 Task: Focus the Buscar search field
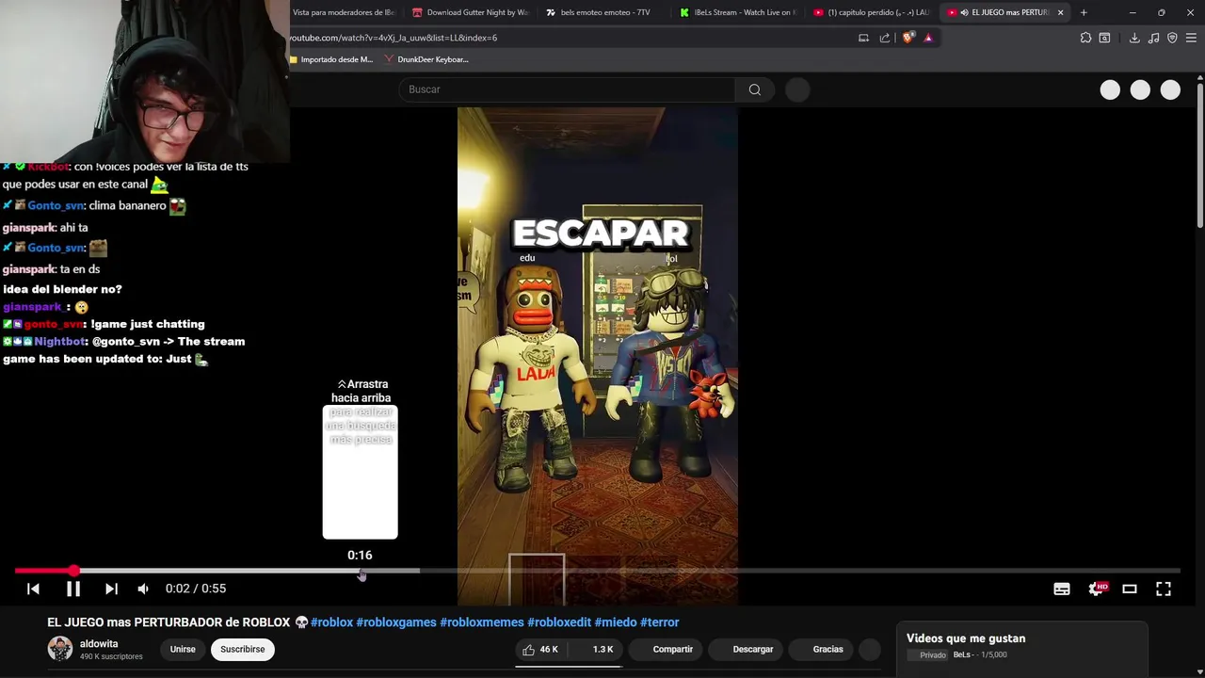[567, 89]
